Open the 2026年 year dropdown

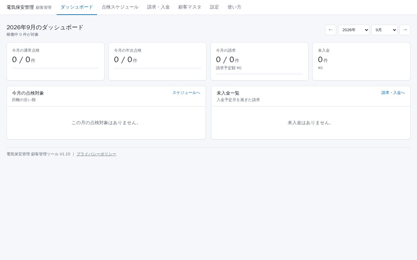pyautogui.click(x=354, y=30)
